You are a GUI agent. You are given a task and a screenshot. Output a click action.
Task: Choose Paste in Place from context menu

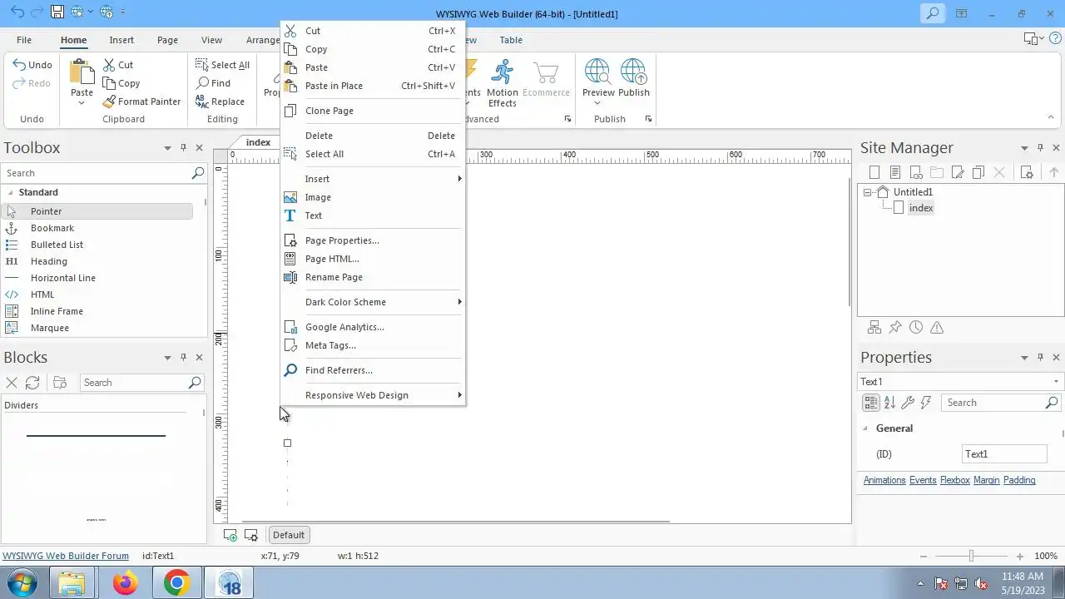tap(373, 86)
